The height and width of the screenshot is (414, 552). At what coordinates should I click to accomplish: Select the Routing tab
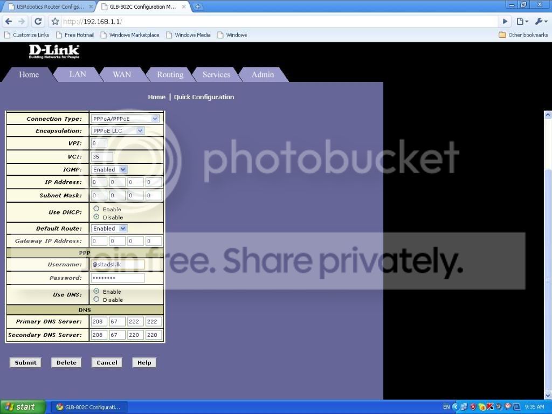[x=170, y=74]
